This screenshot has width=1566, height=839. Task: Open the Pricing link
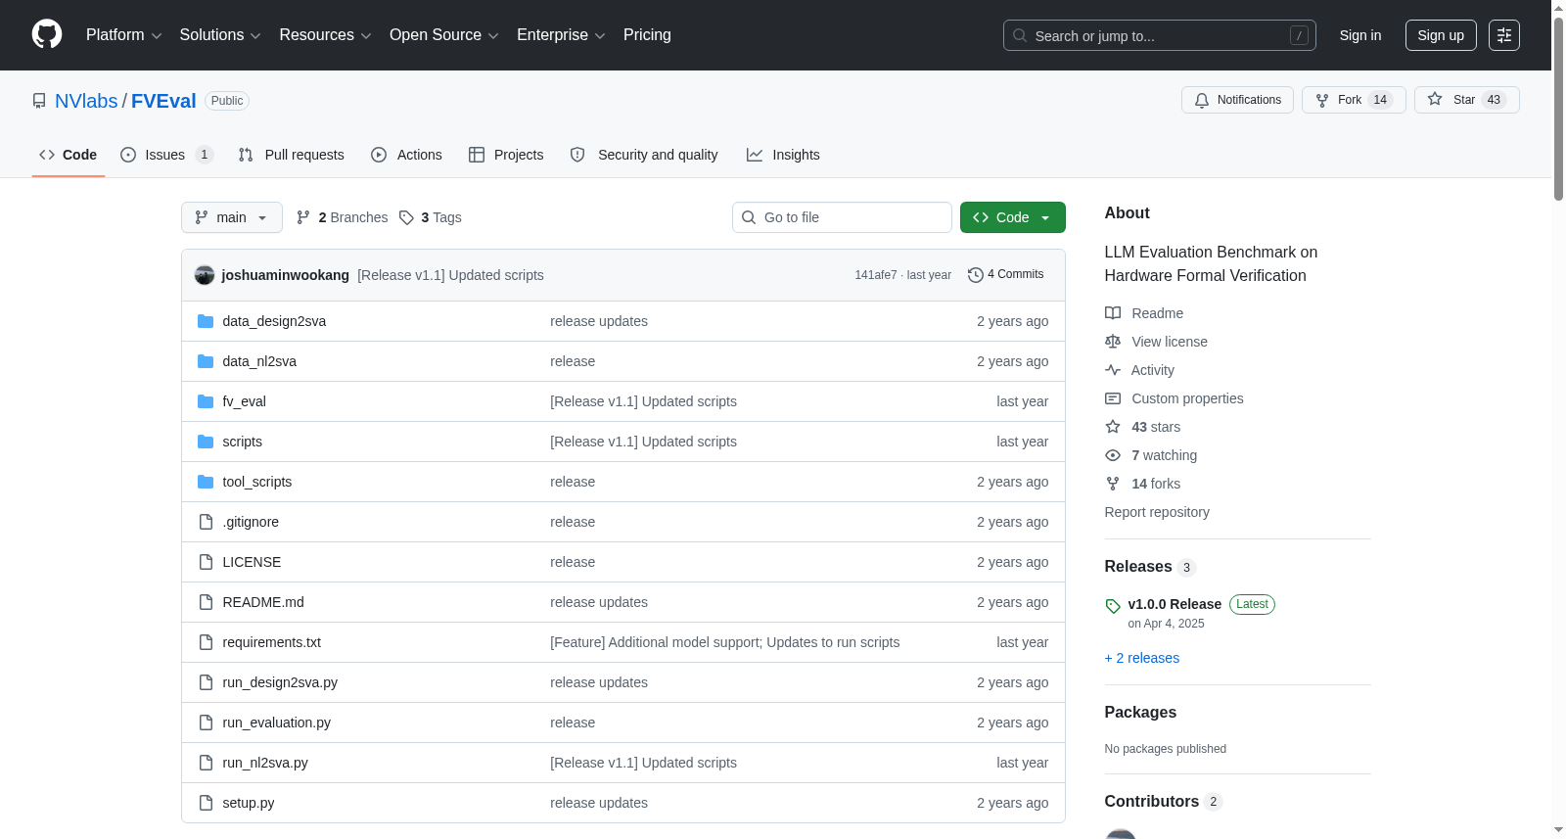[x=647, y=35]
